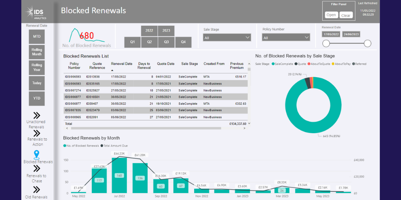Image resolution: width=401 pixels, height=200 pixels.
Task: Select the MTD renewal date tab
Action: (36, 37)
